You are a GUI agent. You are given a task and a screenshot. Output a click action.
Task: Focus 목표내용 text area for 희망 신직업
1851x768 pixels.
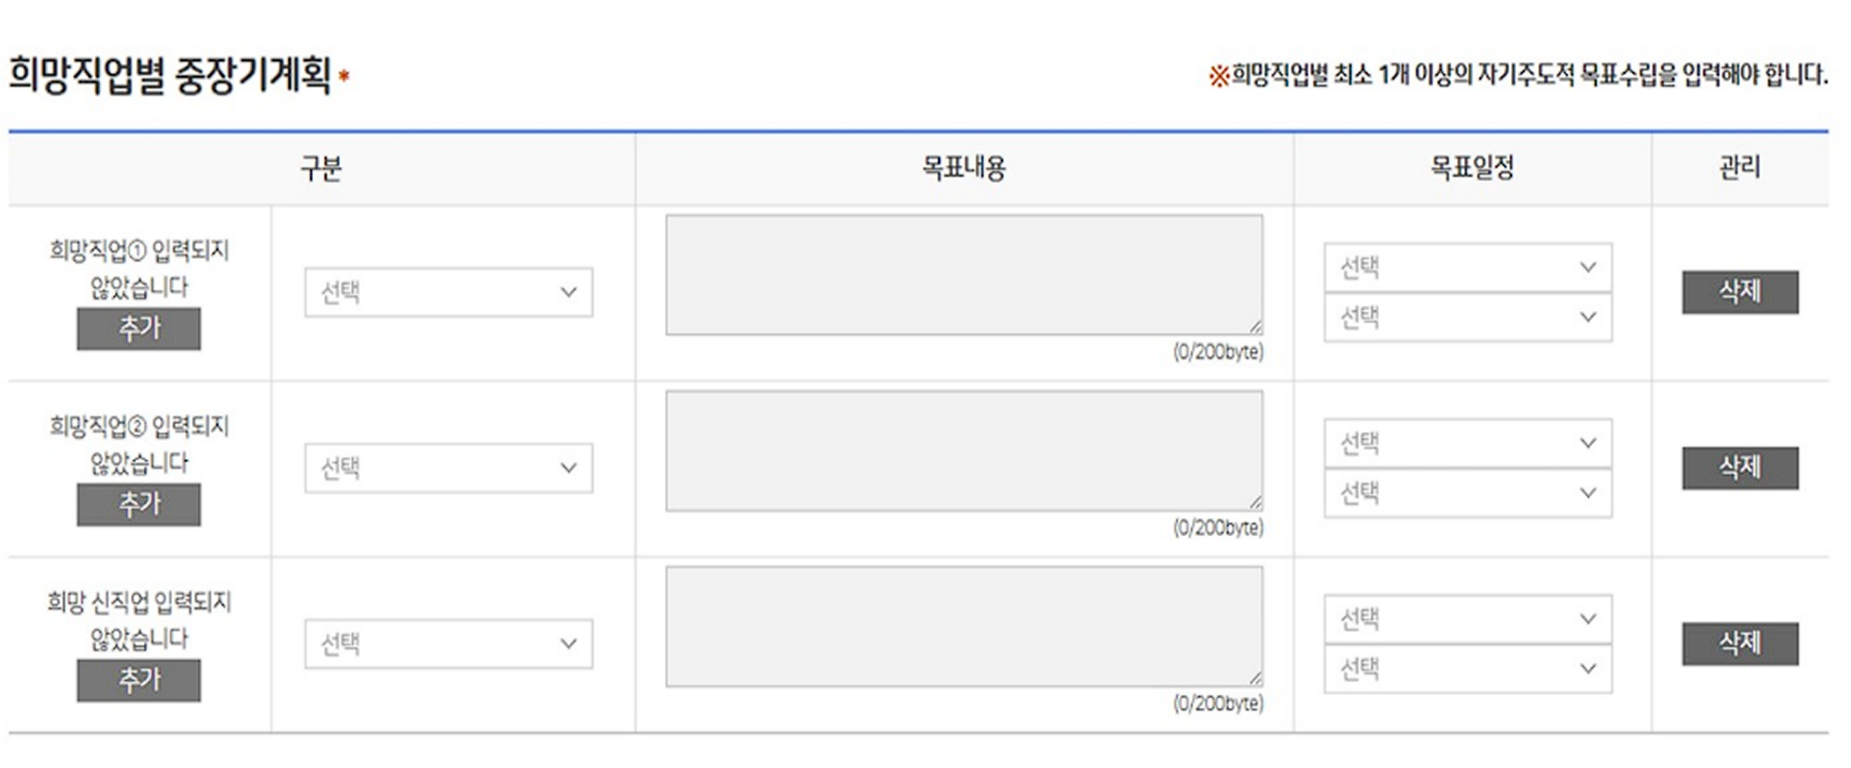(x=963, y=626)
